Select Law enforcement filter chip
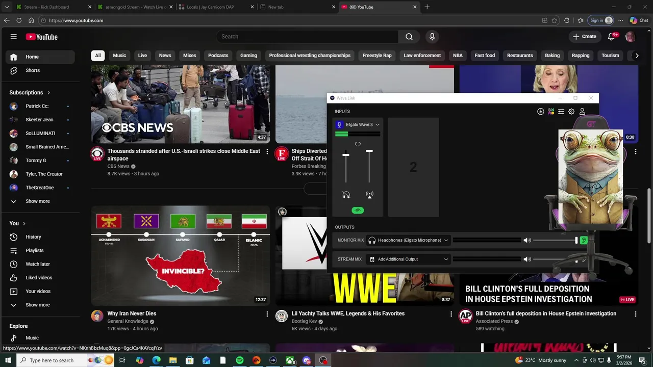653x367 pixels. (422, 56)
